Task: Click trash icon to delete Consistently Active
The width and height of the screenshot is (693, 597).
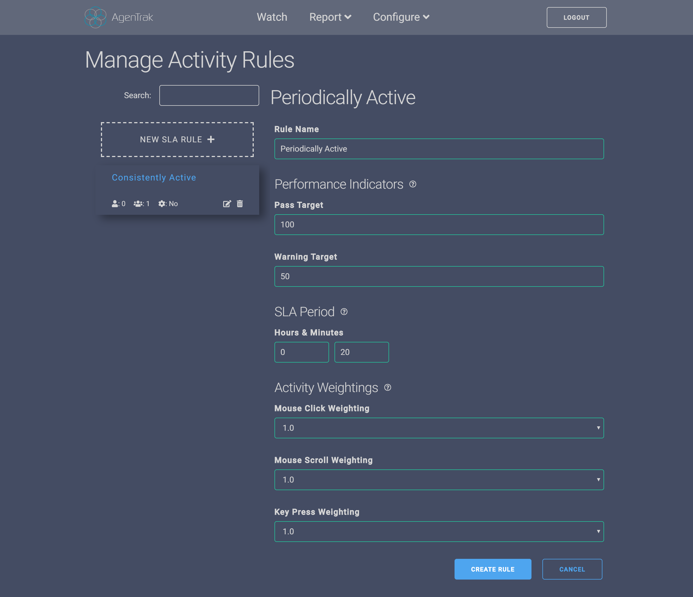Action: [x=240, y=204]
